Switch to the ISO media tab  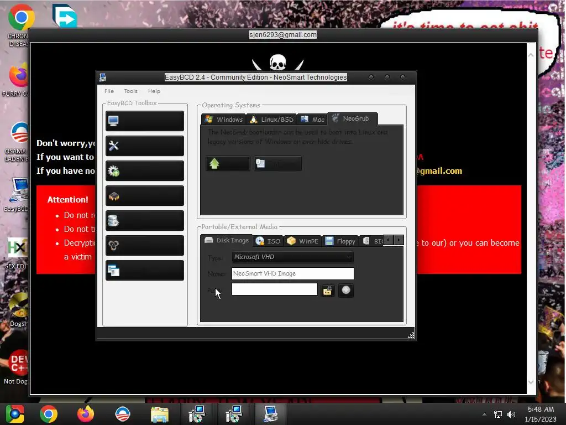click(x=268, y=241)
